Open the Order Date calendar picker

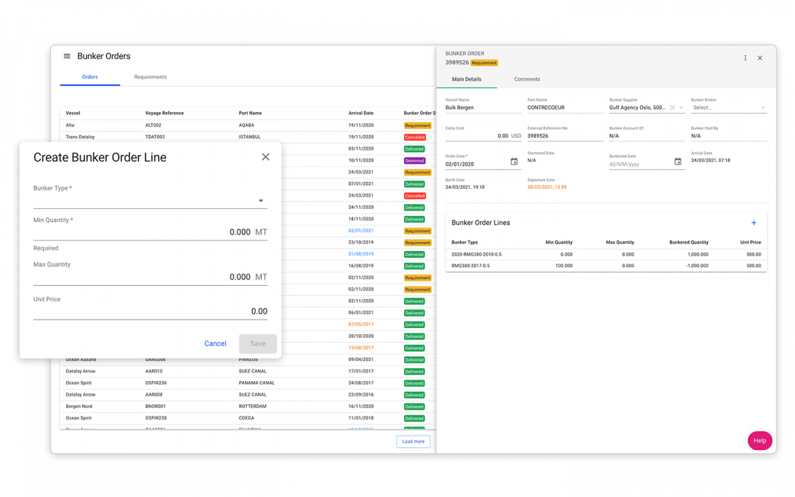(514, 162)
